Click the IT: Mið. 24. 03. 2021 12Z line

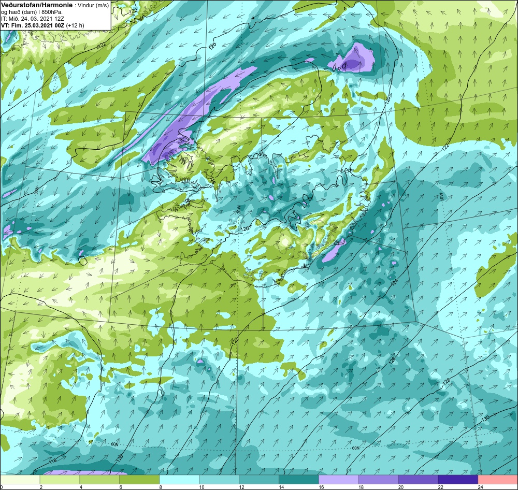[33, 19]
